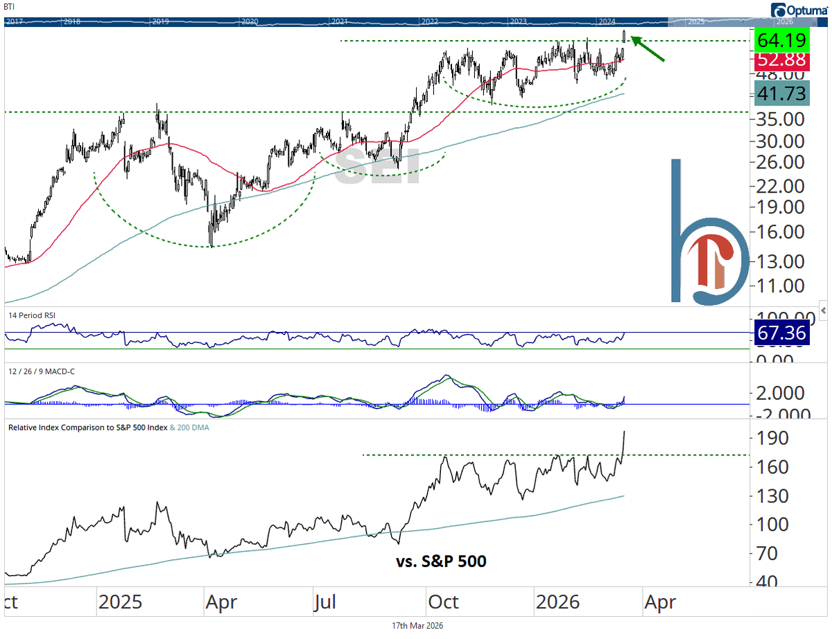The image size is (832, 639).
Task: Click the 67.36 RSI value tag
Action: click(781, 333)
